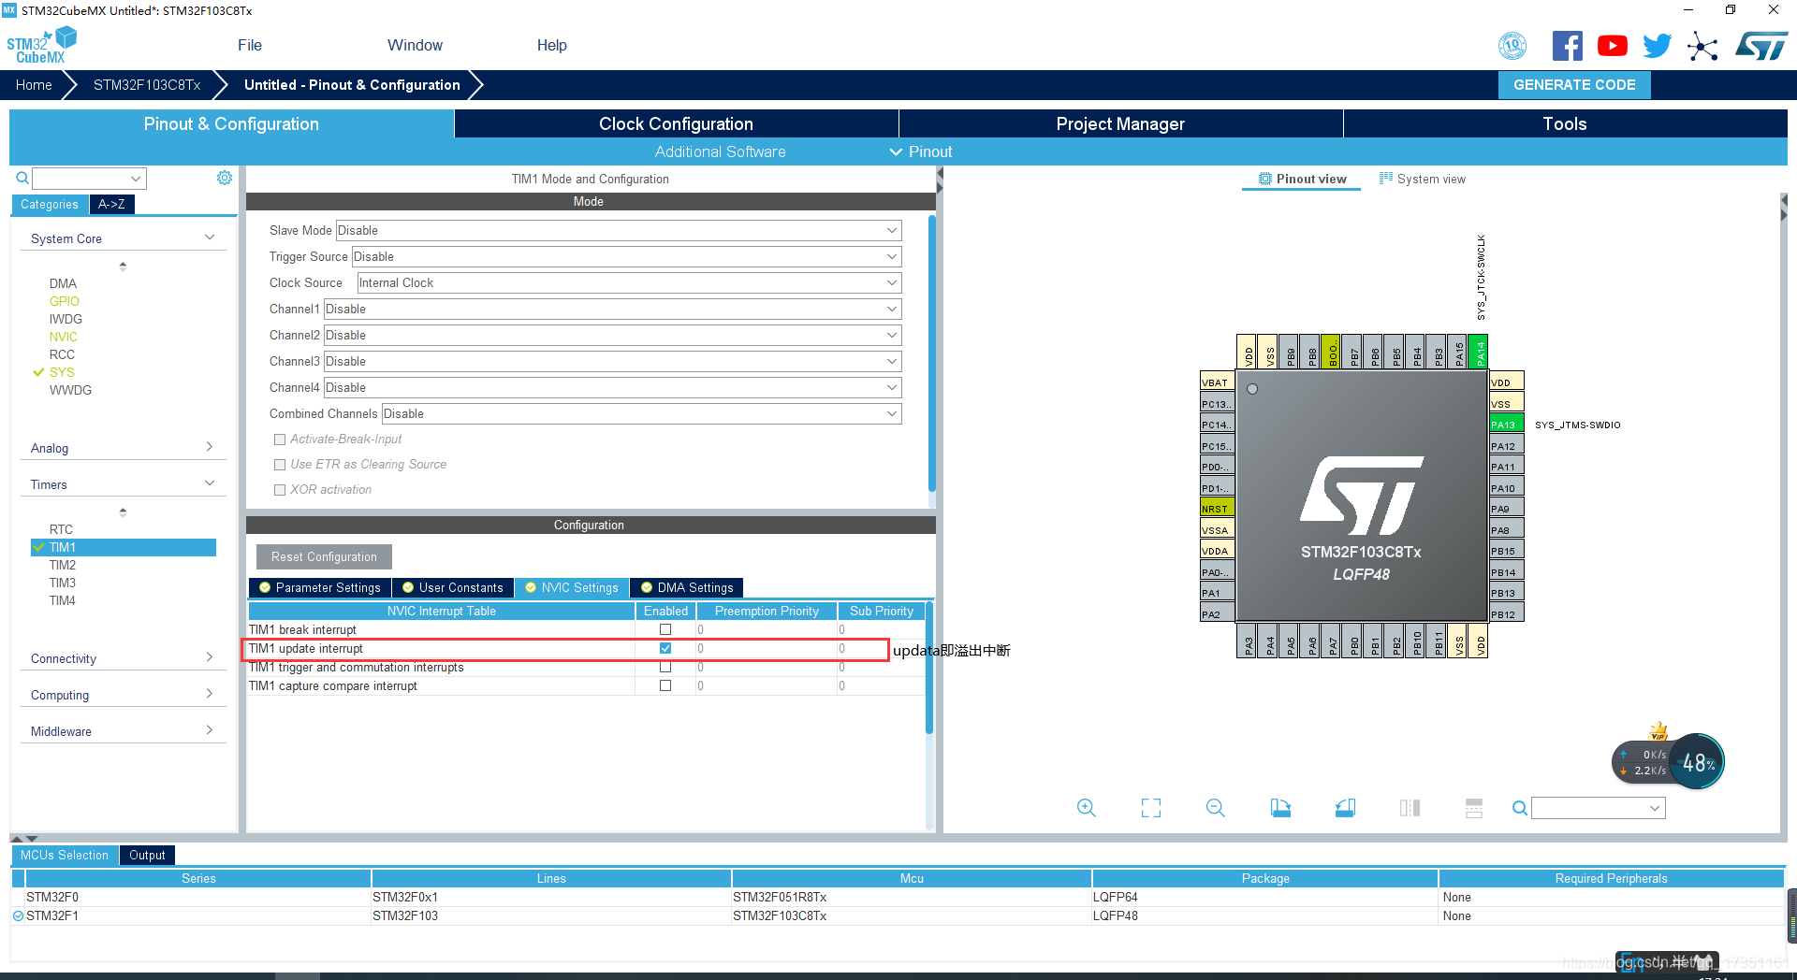Open the Trigger Source dropdown
Screen dimensions: 1797x980
coord(626,256)
